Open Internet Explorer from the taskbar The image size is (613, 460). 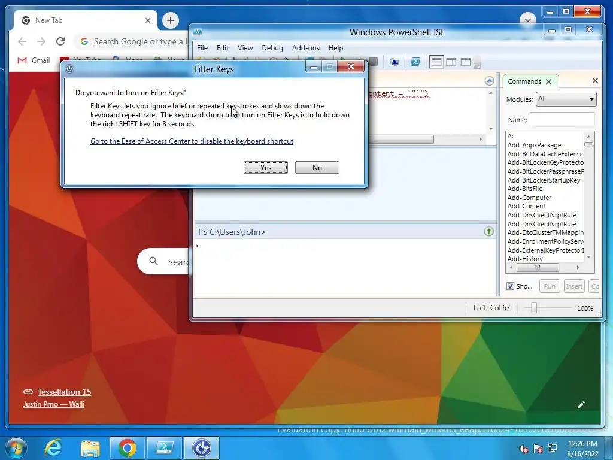point(53,448)
